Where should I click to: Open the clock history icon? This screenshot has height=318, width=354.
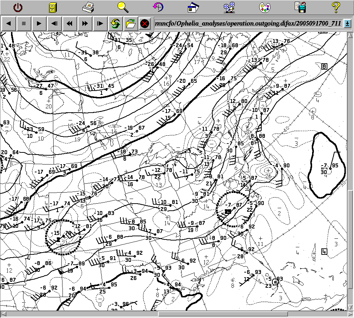(x=158, y=7)
